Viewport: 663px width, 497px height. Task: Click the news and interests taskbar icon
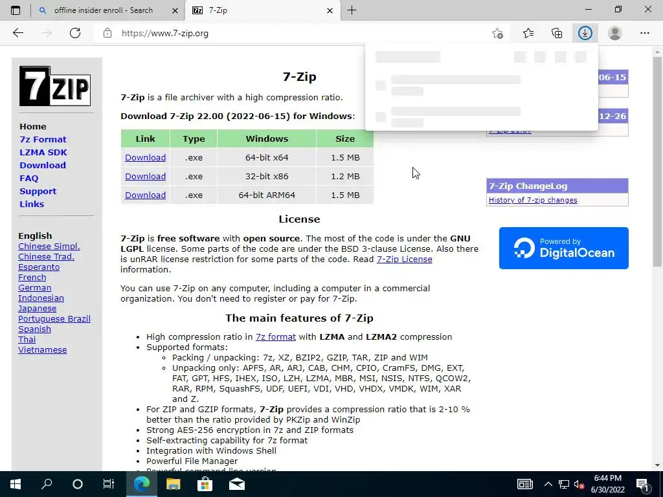[524, 484]
